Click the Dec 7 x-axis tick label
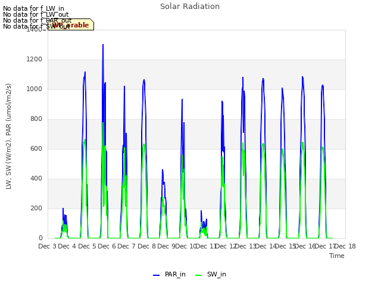The width and height of the screenshot is (381, 286). [127, 246]
